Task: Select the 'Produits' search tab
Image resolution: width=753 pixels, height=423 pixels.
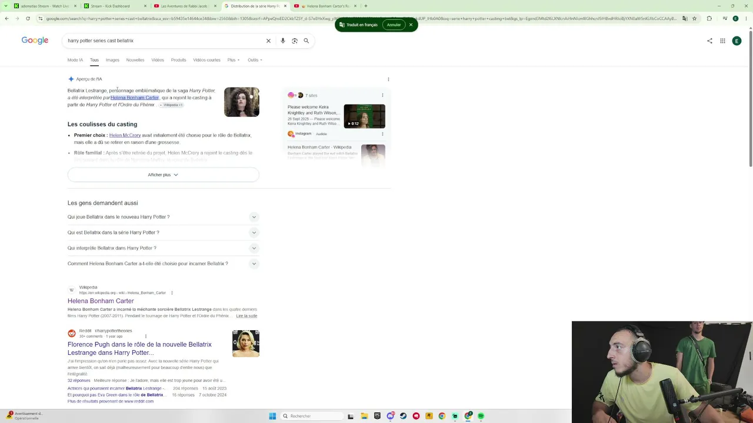Action: pyautogui.click(x=178, y=60)
